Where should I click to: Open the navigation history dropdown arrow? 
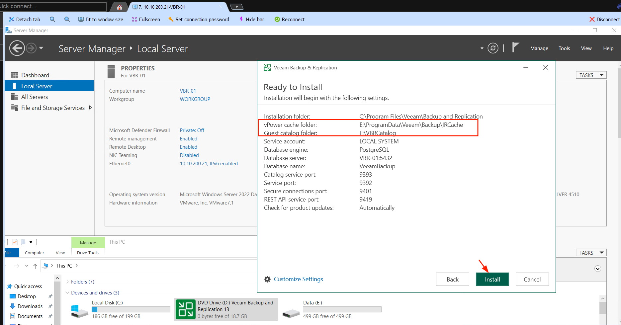coord(41,48)
